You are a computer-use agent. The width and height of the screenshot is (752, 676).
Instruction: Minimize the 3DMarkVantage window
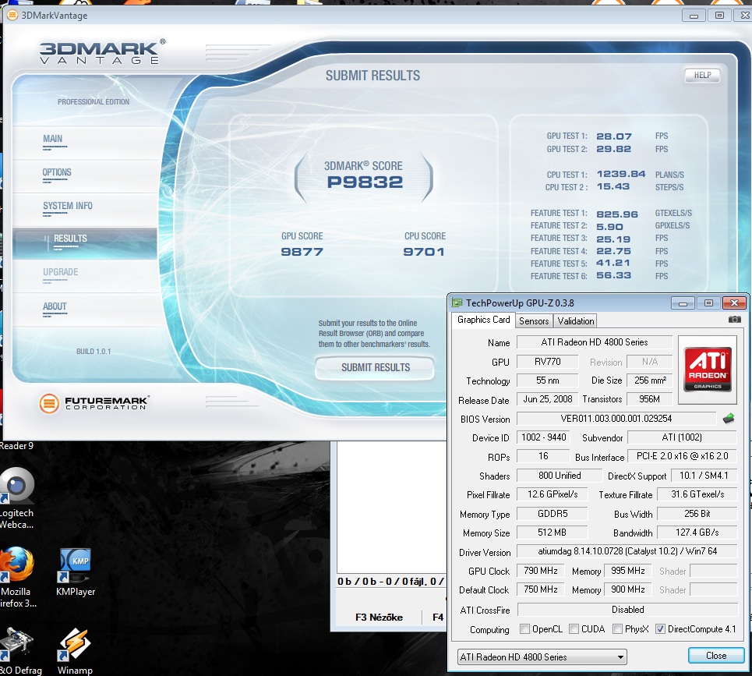coord(694,16)
